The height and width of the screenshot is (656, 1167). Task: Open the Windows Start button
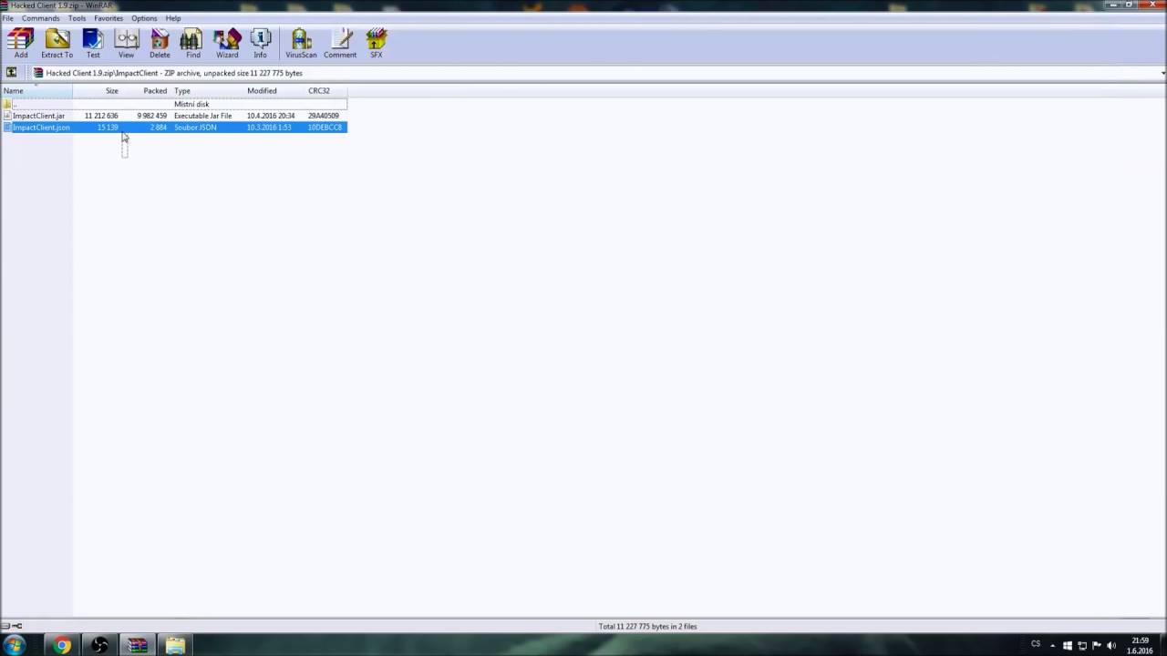point(14,645)
